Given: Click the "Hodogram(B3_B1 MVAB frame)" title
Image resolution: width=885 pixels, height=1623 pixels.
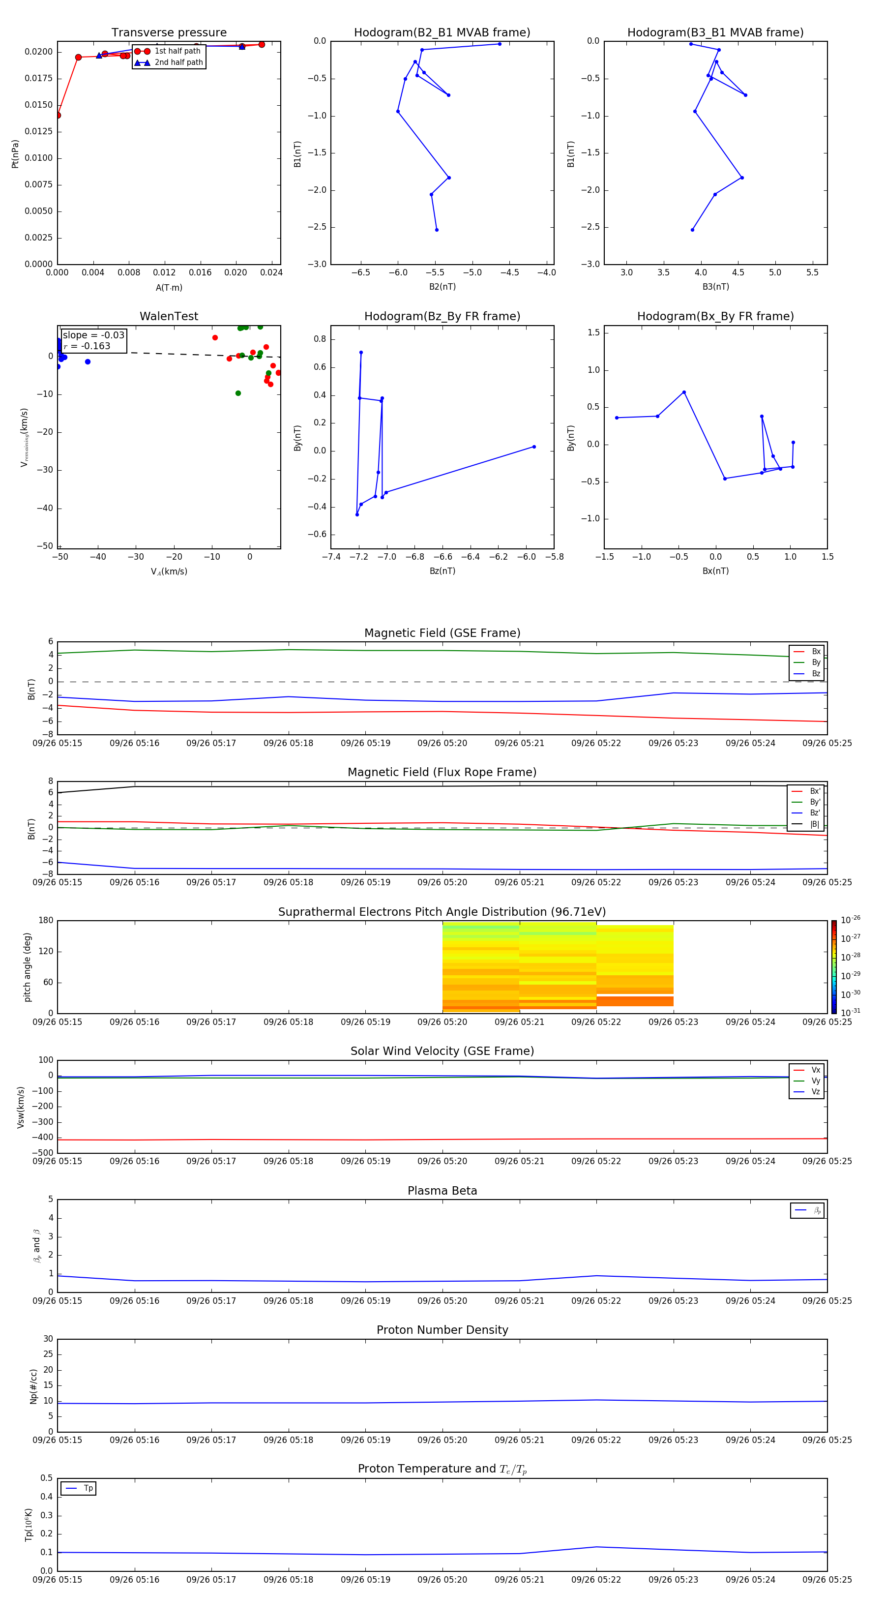Looking at the screenshot, I should [715, 32].
